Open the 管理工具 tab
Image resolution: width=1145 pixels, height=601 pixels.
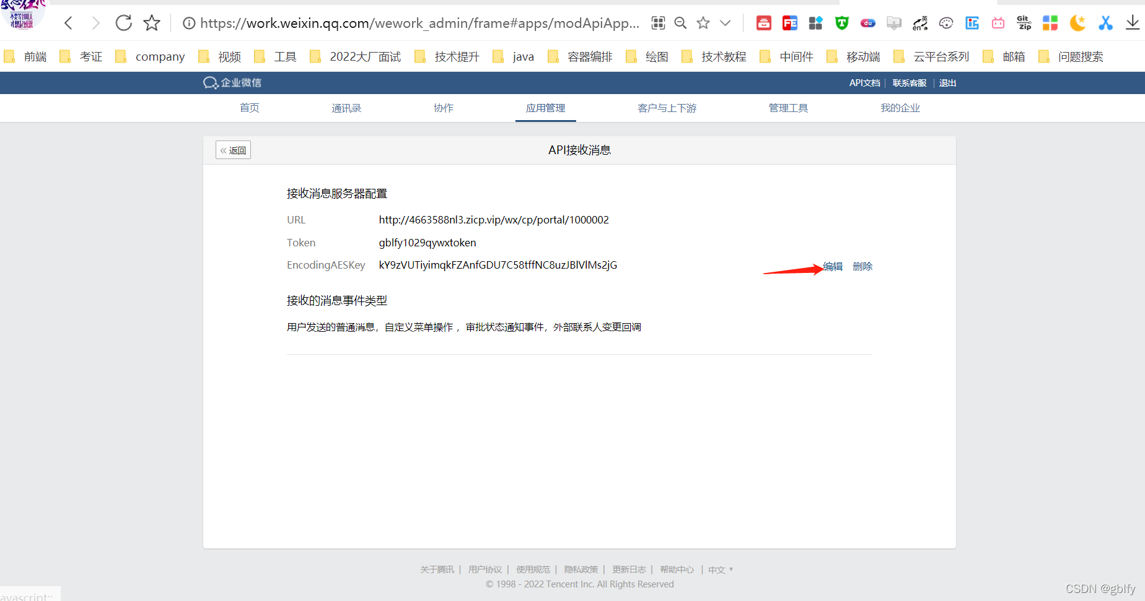pos(789,108)
